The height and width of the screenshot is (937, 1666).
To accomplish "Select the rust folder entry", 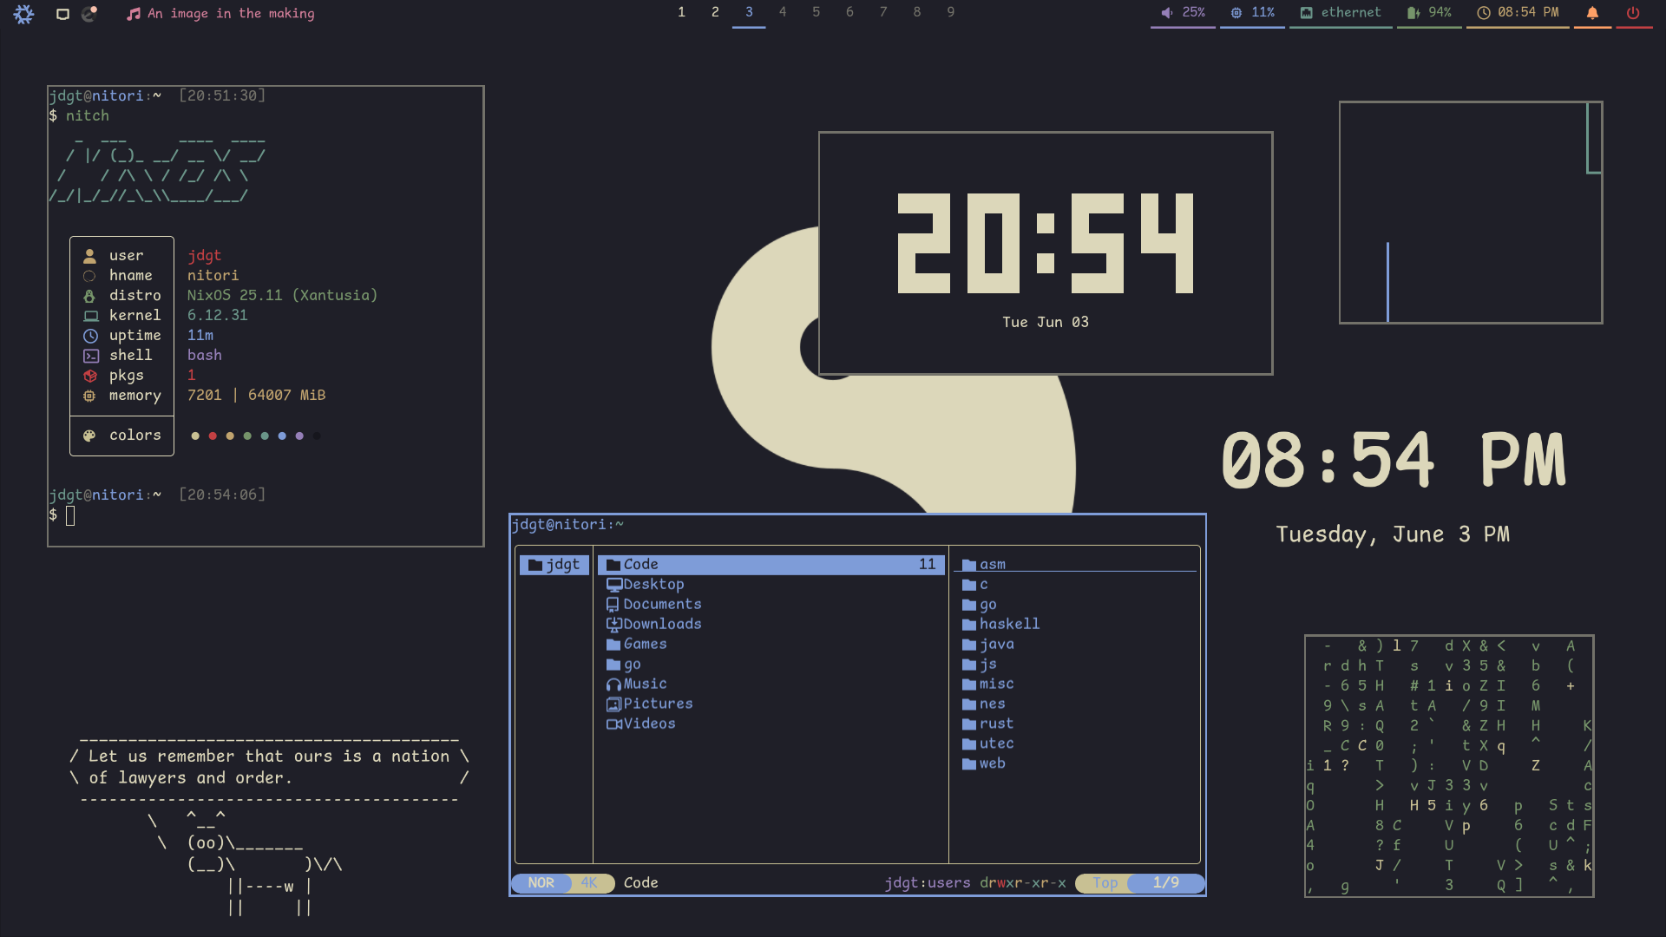I will pos(995,724).
